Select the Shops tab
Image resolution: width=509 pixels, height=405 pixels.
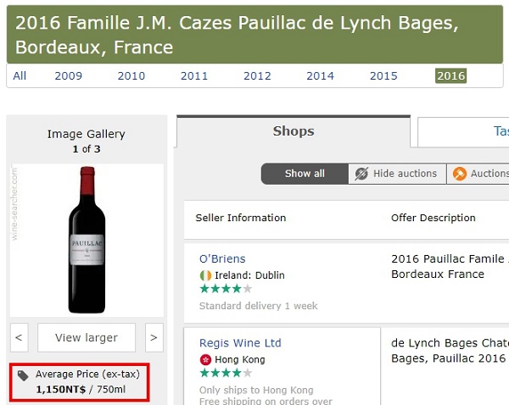[x=294, y=131]
